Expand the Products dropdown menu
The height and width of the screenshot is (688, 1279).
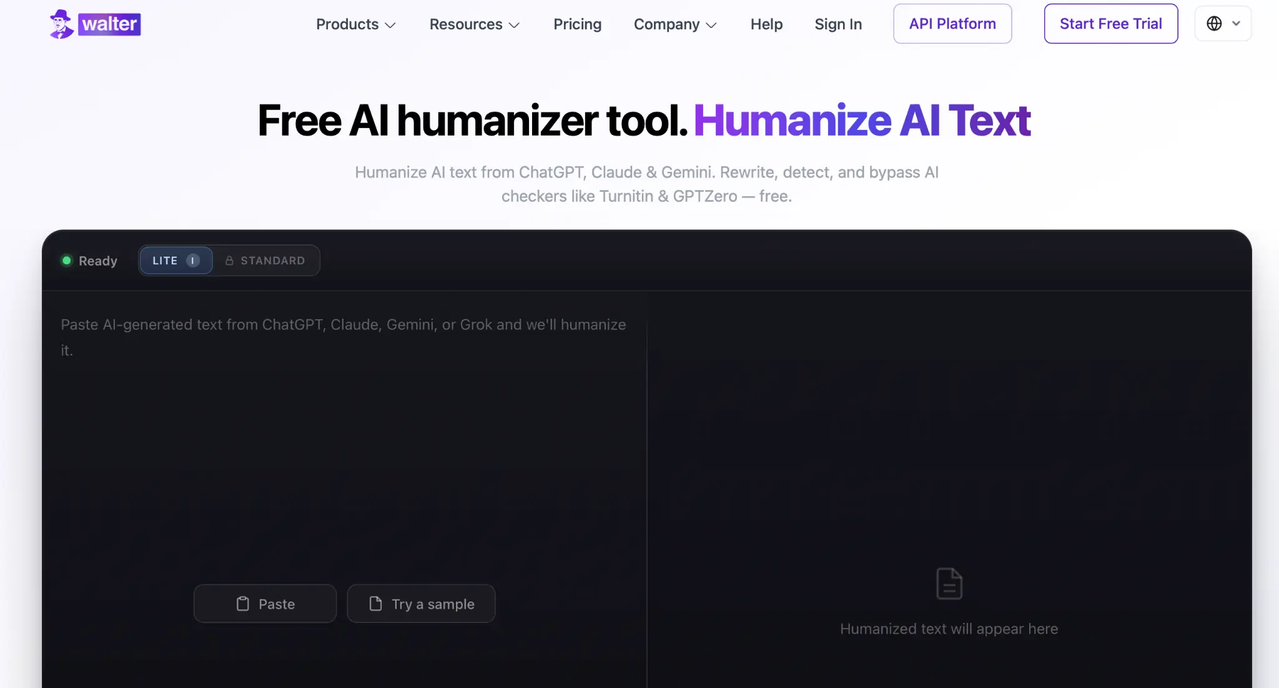click(356, 24)
